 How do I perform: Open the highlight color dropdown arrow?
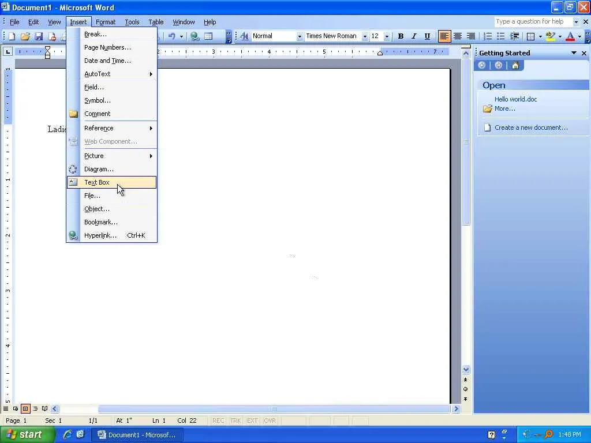click(x=560, y=36)
